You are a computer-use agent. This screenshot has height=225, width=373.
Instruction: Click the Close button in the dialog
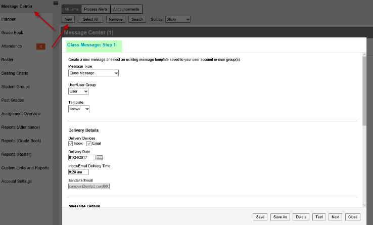(353, 217)
